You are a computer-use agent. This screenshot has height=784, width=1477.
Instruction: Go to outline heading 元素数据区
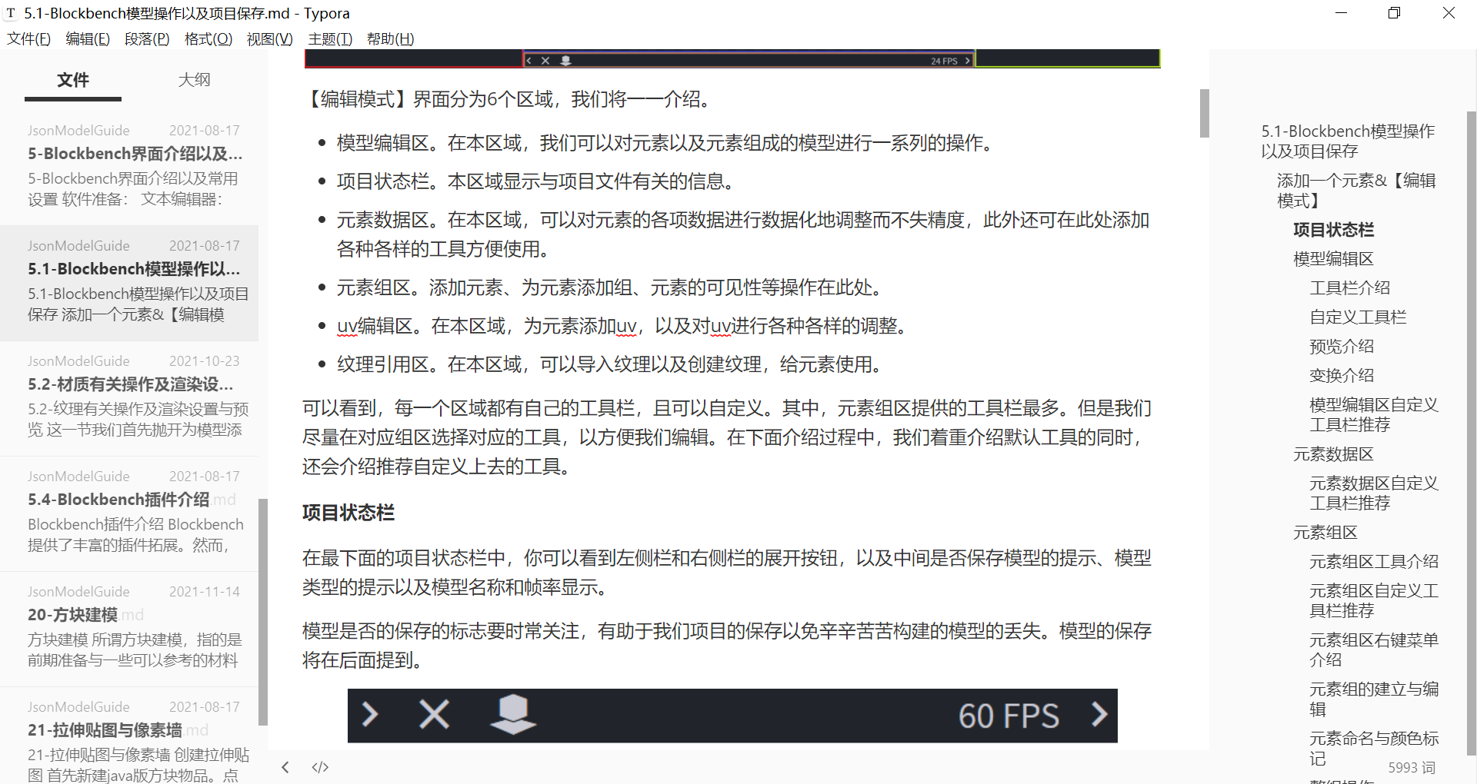(1333, 454)
